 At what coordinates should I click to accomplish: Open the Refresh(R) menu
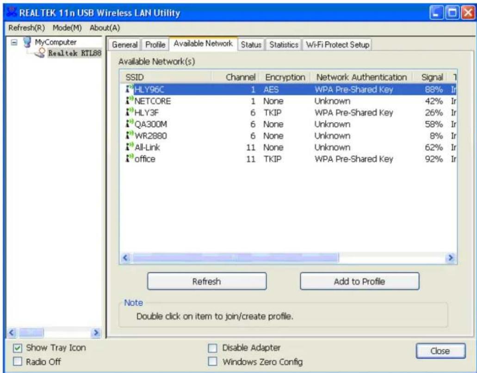pos(26,28)
